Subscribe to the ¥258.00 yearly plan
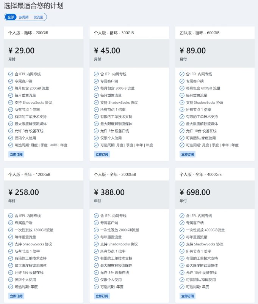The image size is (258, 304). click(x=16, y=296)
